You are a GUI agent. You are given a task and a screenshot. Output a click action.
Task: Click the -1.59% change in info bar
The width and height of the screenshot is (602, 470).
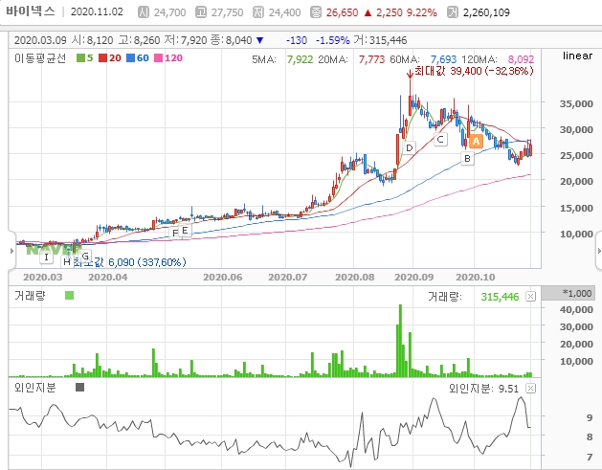pos(332,40)
